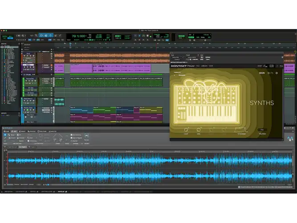The height and width of the screenshot is (223, 297).
Task: Select the Zoomer magnifier tool in Pro Tools
Action: pos(36,36)
